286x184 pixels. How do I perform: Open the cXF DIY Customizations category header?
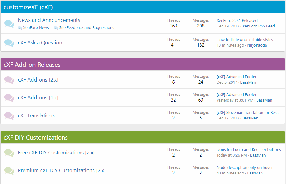tap(36, 138)
